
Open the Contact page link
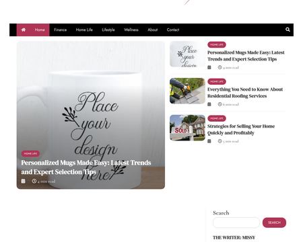tap(173, 30)
